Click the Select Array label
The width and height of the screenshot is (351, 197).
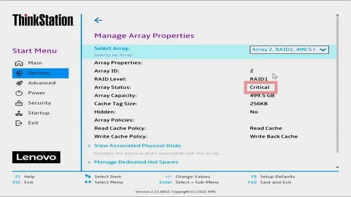112,48
